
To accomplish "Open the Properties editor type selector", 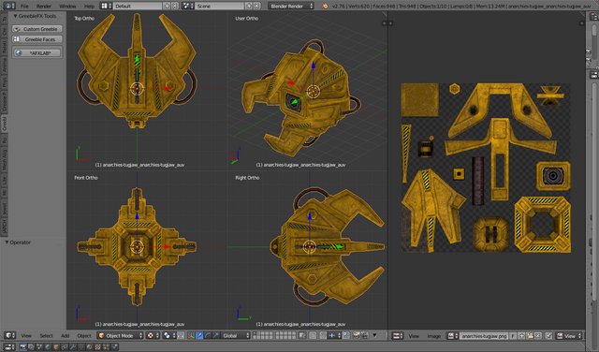I will coord(10,347).
